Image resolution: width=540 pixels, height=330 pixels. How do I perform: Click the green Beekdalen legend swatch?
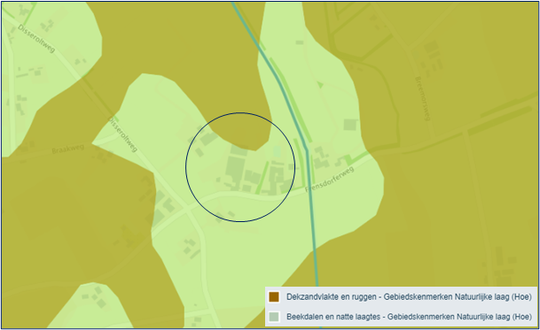coord(274,317)
